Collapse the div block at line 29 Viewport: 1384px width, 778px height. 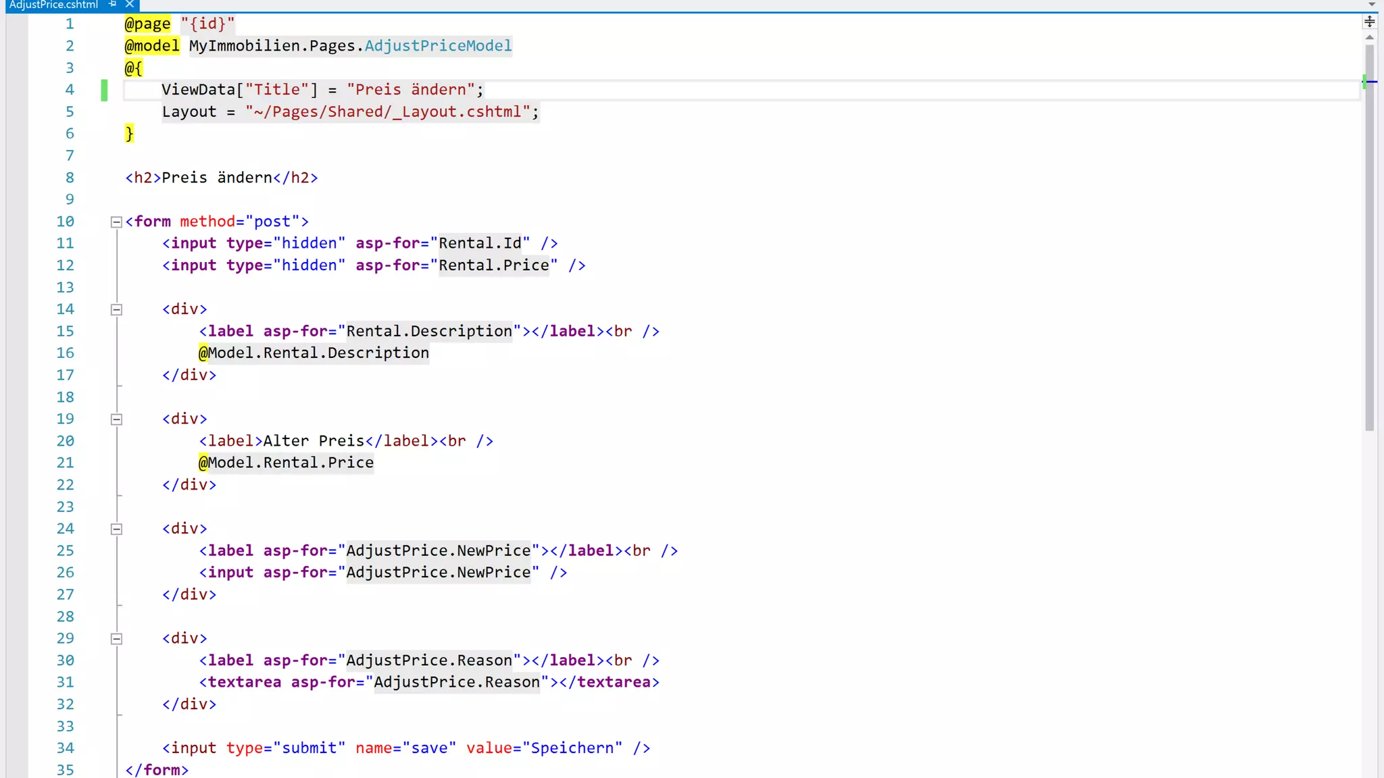[x=116, y=639]
